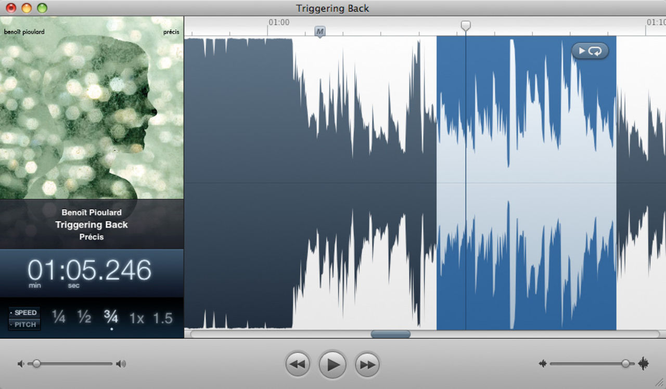Click the waveform zoom slider knob

[625, 364]
